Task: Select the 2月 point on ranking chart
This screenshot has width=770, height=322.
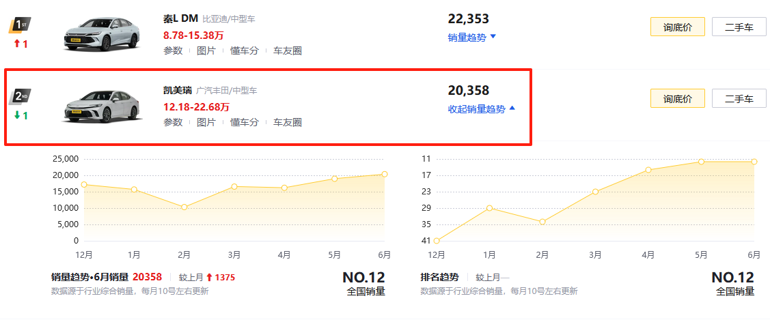Action: [x=542, y=222]
